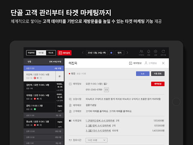Click 룸1 table cell in 이진욱 row
Screen dimensions: 193x145
tap(60, 76)
